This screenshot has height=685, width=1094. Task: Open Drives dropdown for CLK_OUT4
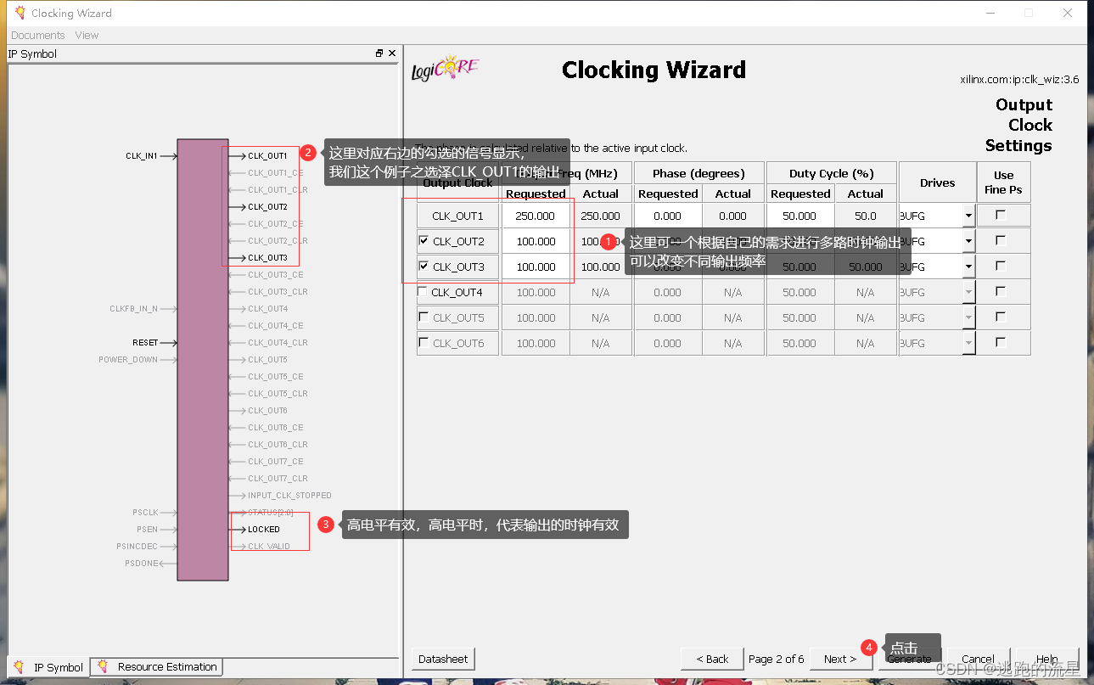click(968, 292)
